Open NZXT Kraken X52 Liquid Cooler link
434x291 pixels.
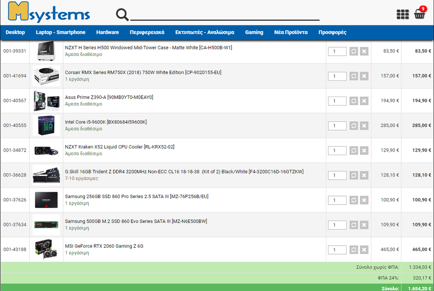point(120,147)
